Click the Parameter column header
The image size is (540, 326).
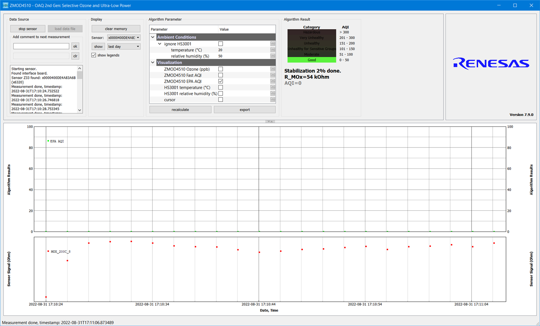pyautogui.click(x=184, y=29)
